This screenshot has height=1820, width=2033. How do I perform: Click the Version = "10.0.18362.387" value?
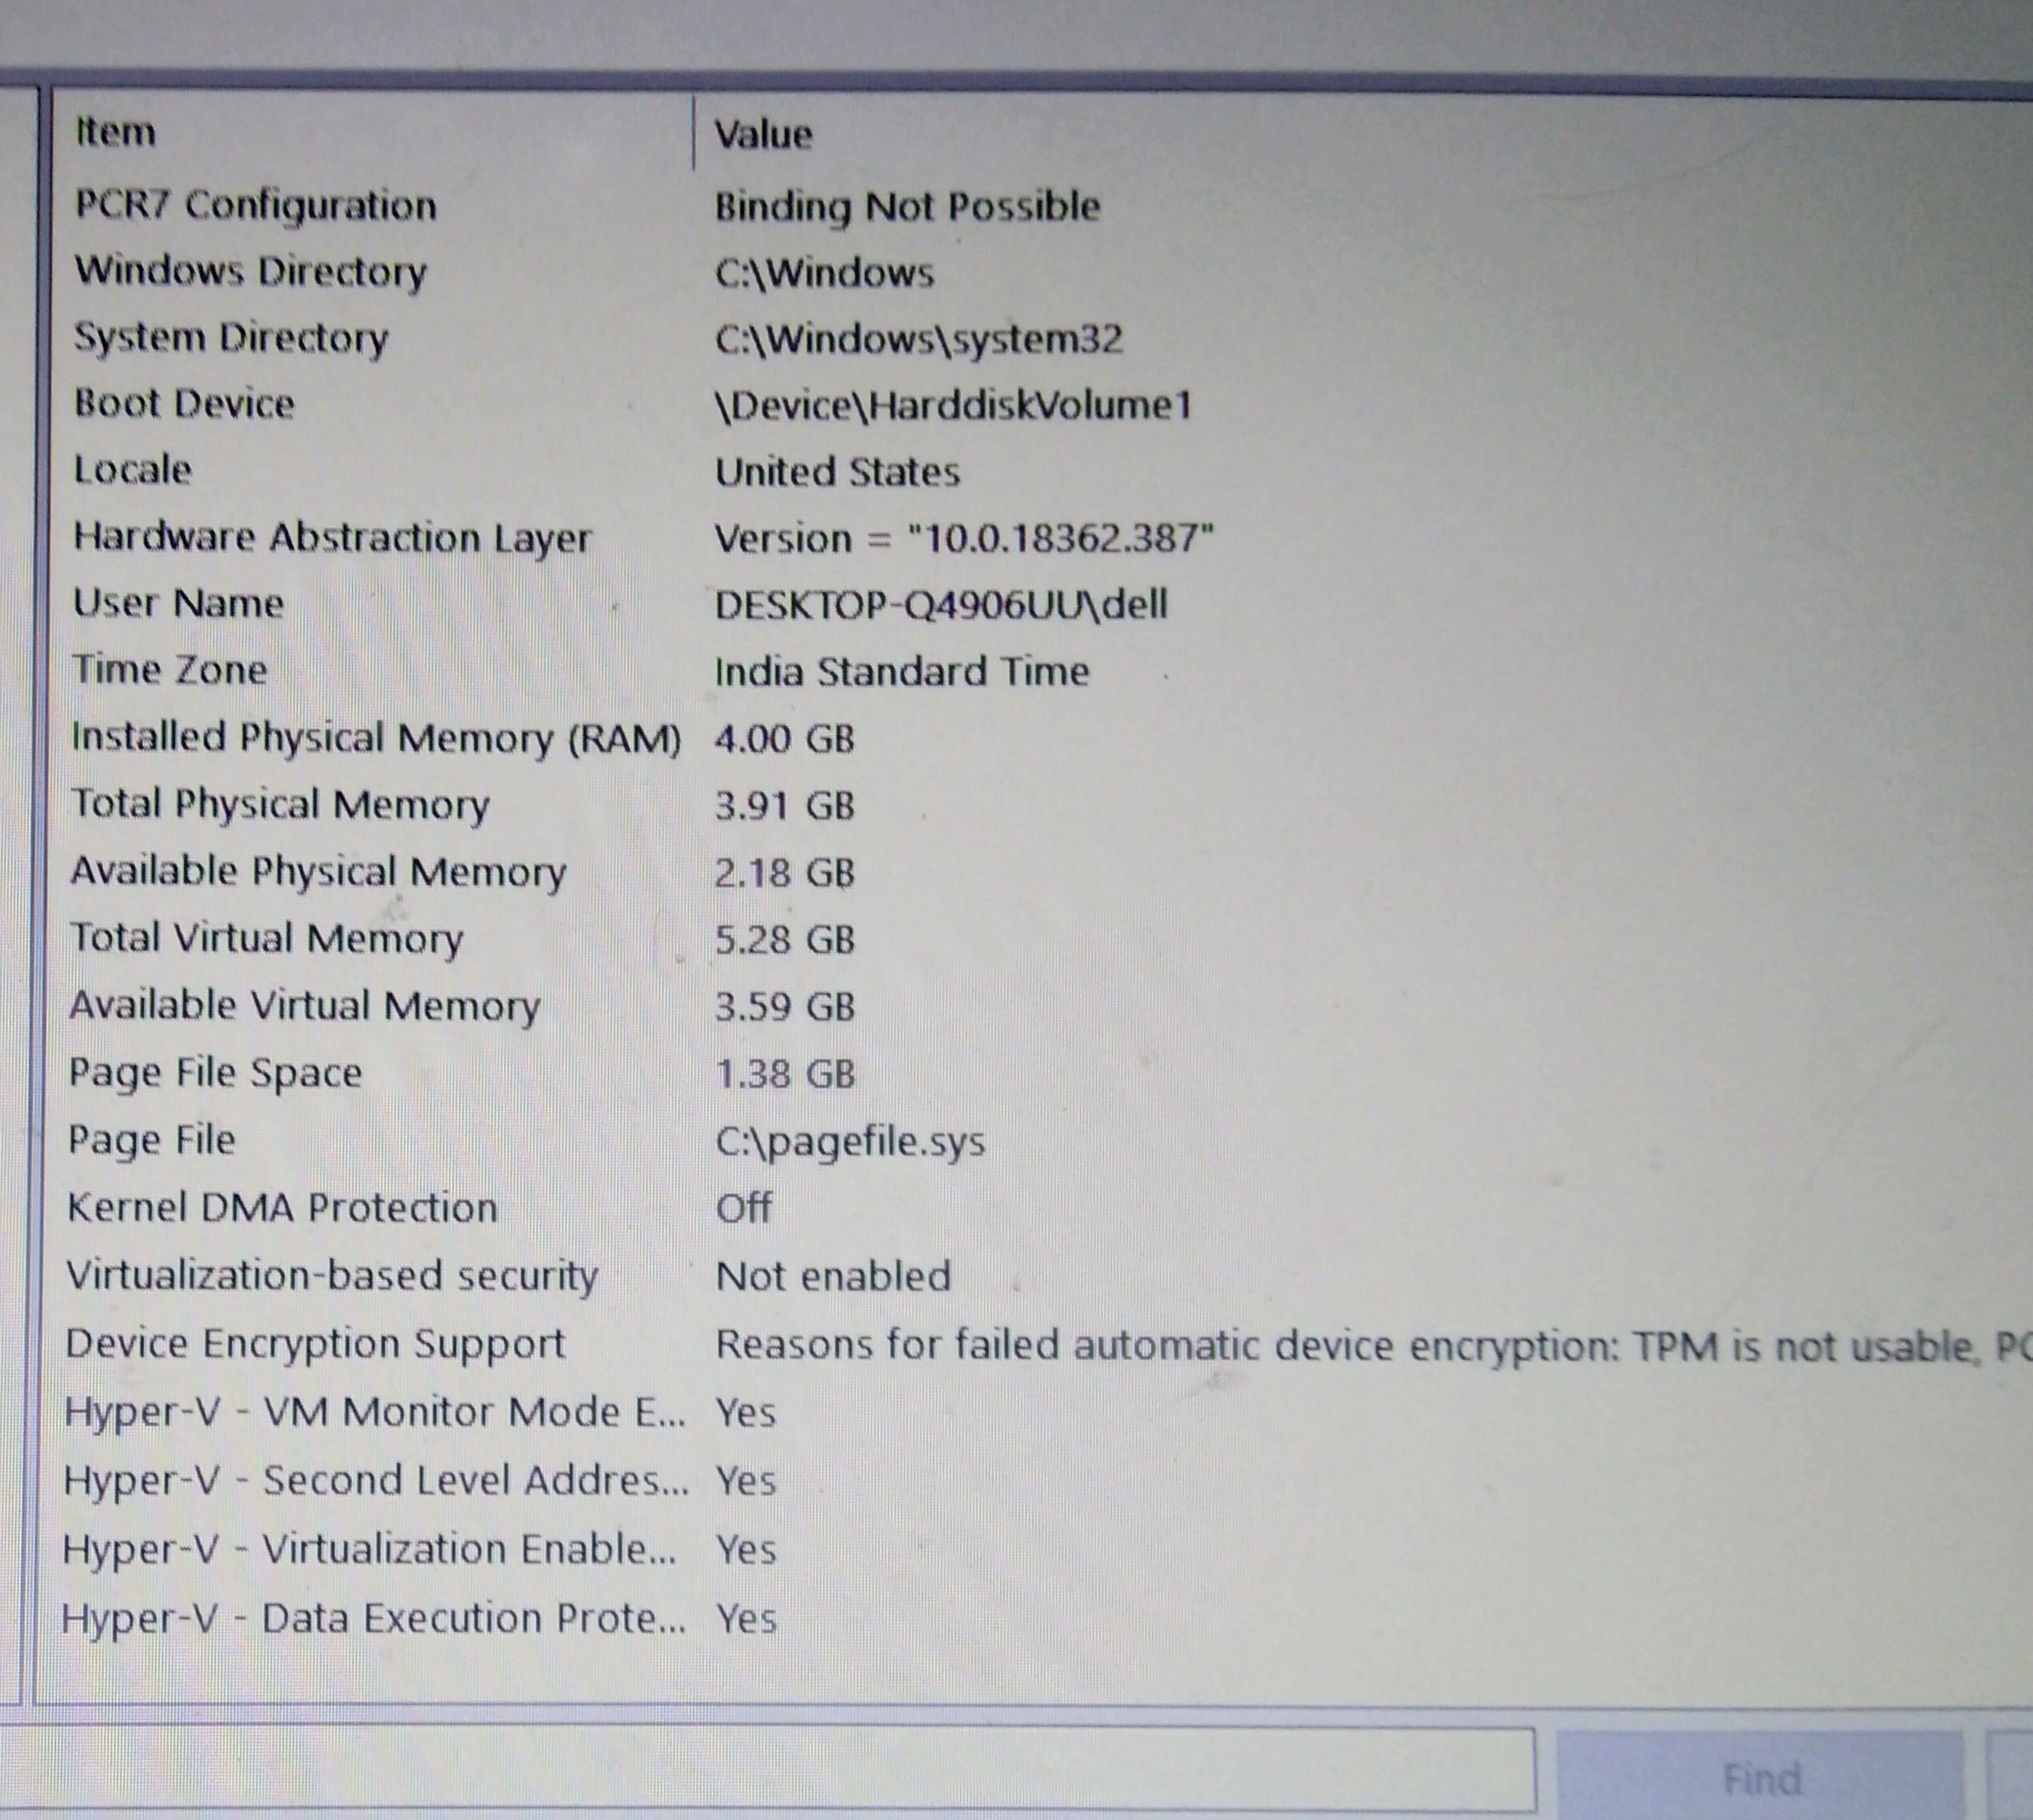point(964,538)
